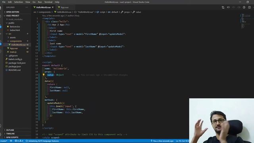Click the Split Editor Right icon
The width and height of the screenshot is (254, 143).
(250, 8)
